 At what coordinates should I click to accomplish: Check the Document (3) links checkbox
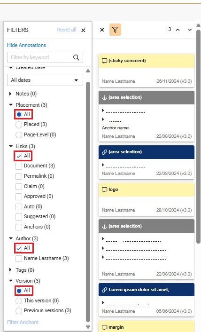[x=19, y=166]
